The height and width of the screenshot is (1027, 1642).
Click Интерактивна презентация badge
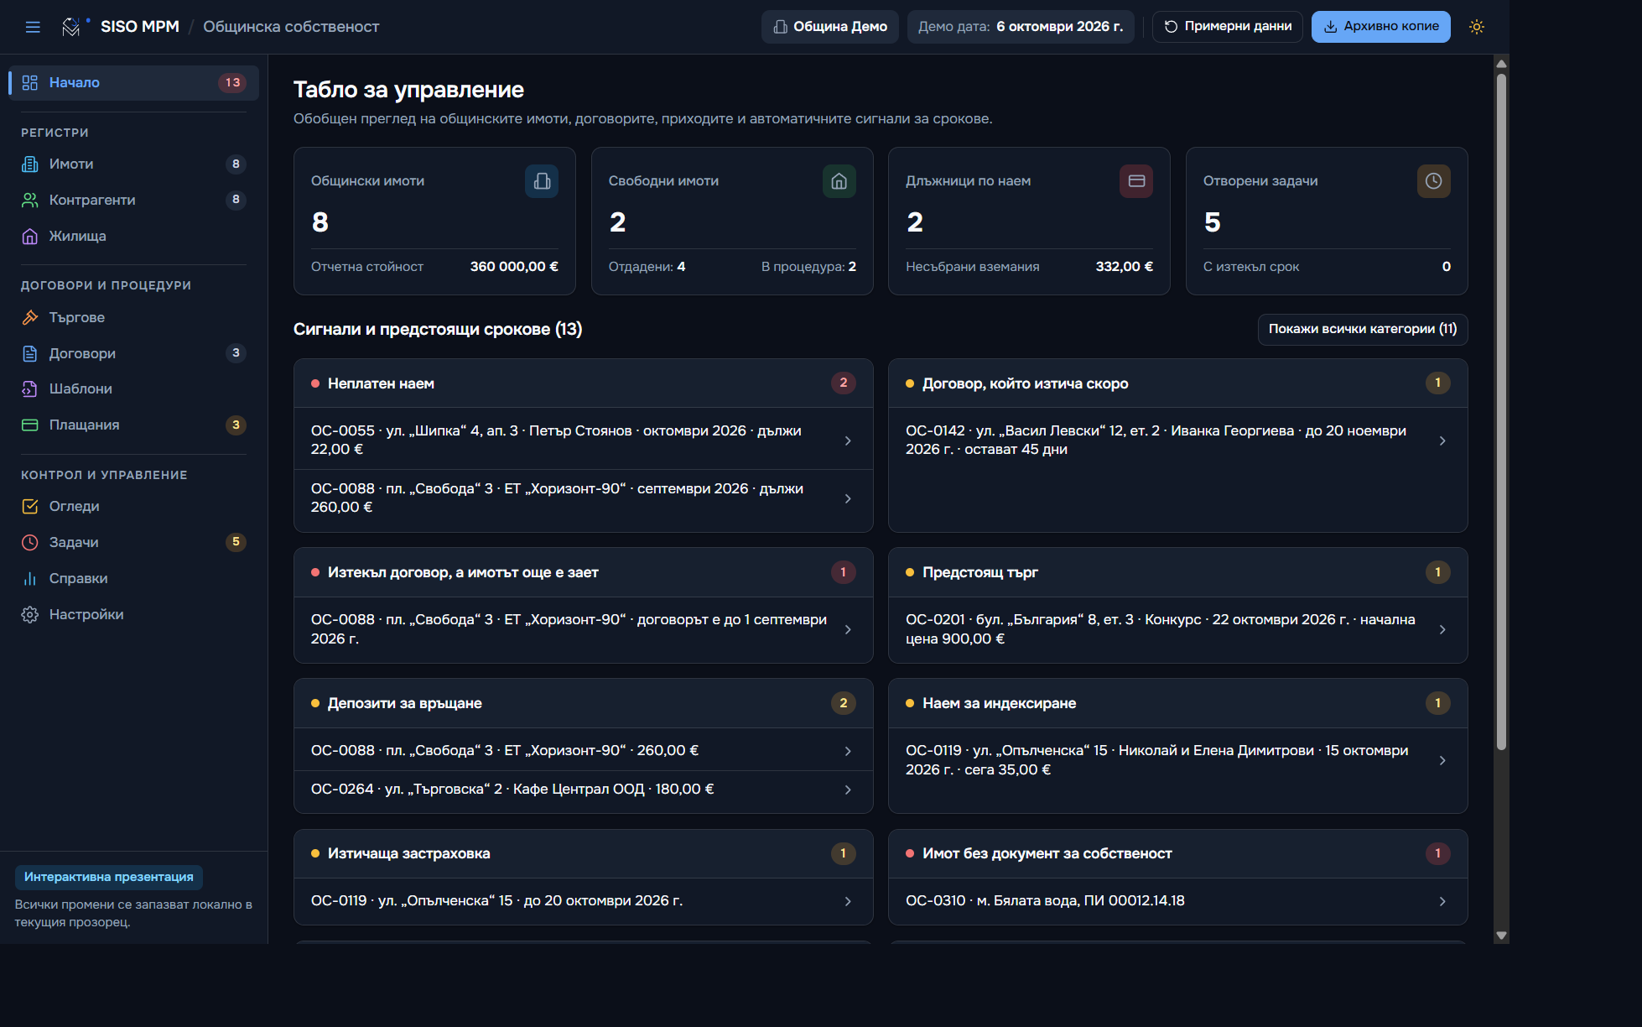[109, 877]
